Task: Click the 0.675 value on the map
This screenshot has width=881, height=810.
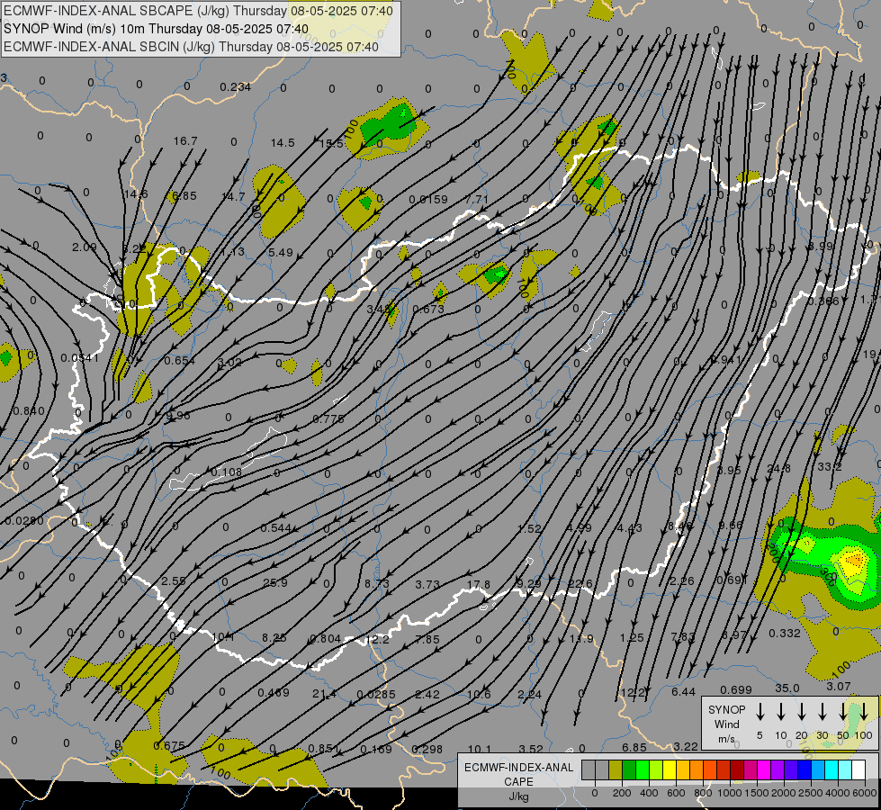Action: (169, 745)
